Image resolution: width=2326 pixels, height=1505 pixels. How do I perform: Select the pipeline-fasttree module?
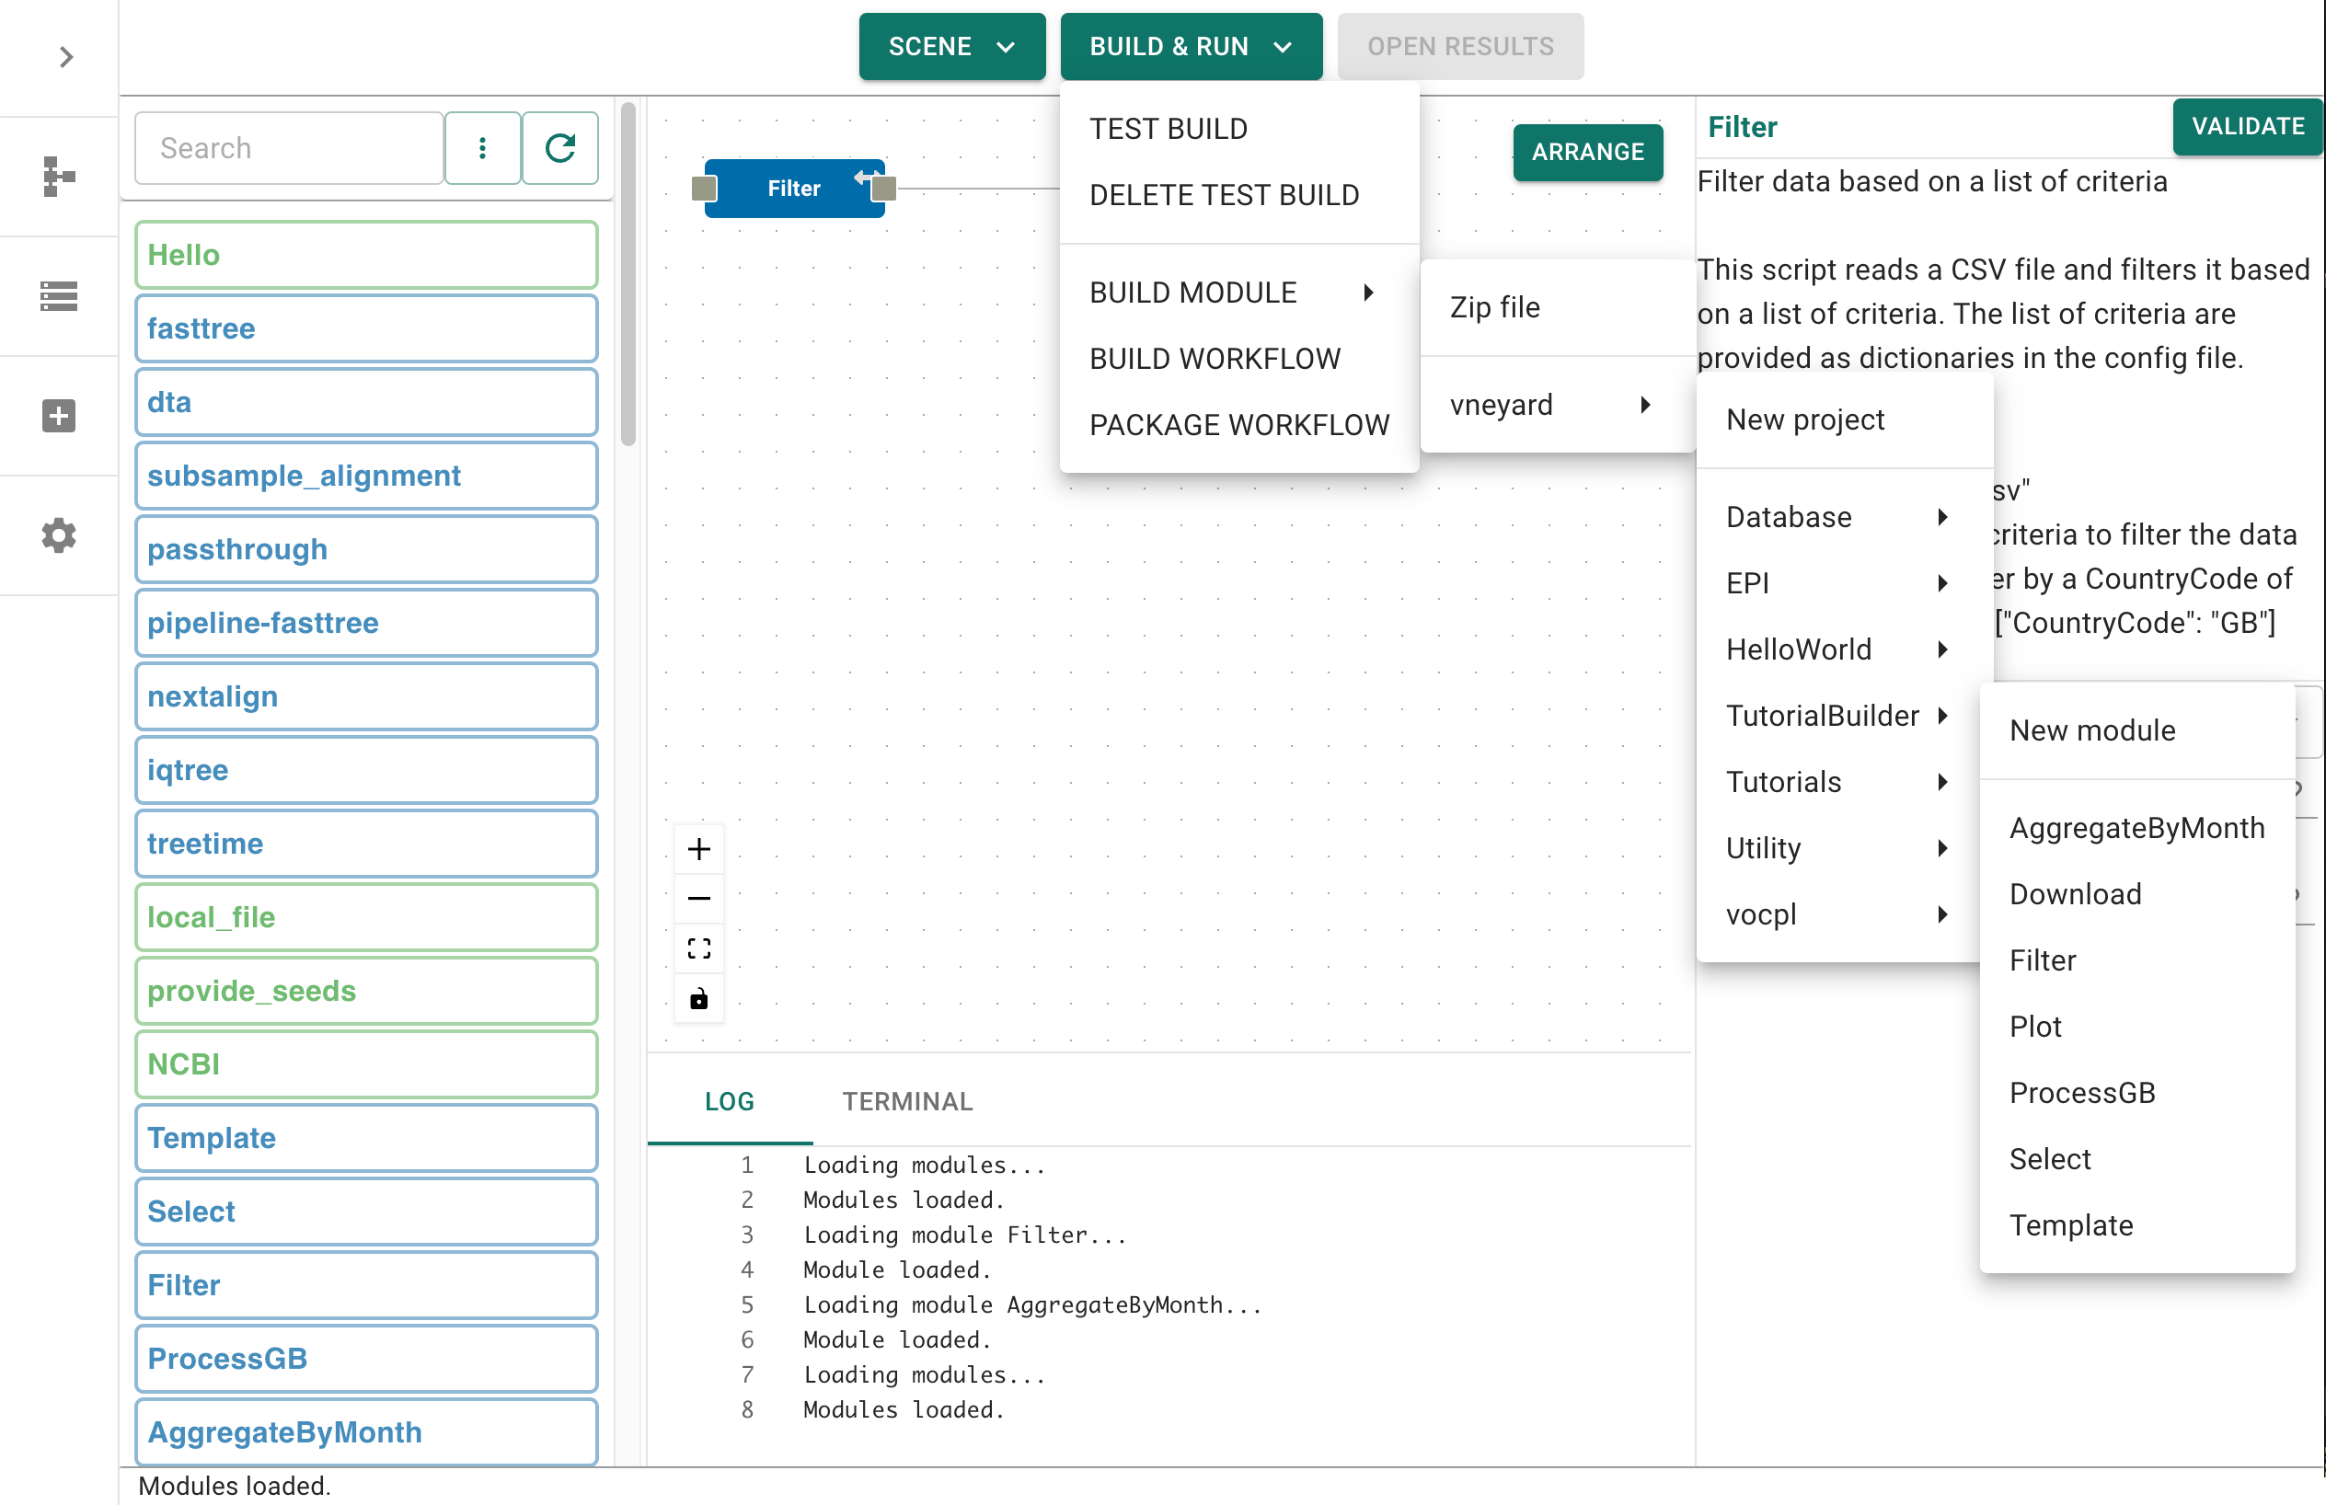click(x=366, y=623)
